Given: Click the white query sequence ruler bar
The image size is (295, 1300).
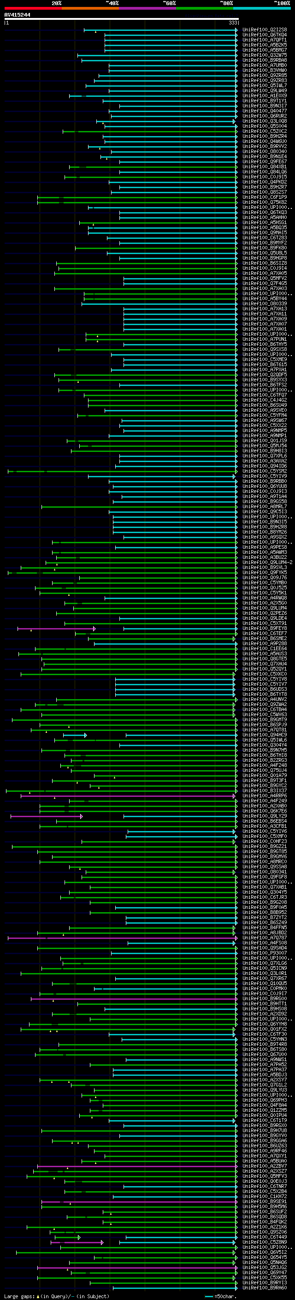Looking at the screenshot, I should tap(122, 19).
